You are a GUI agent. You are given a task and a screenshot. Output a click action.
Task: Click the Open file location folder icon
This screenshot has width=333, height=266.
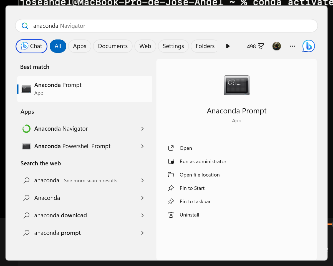coord(171,175)
